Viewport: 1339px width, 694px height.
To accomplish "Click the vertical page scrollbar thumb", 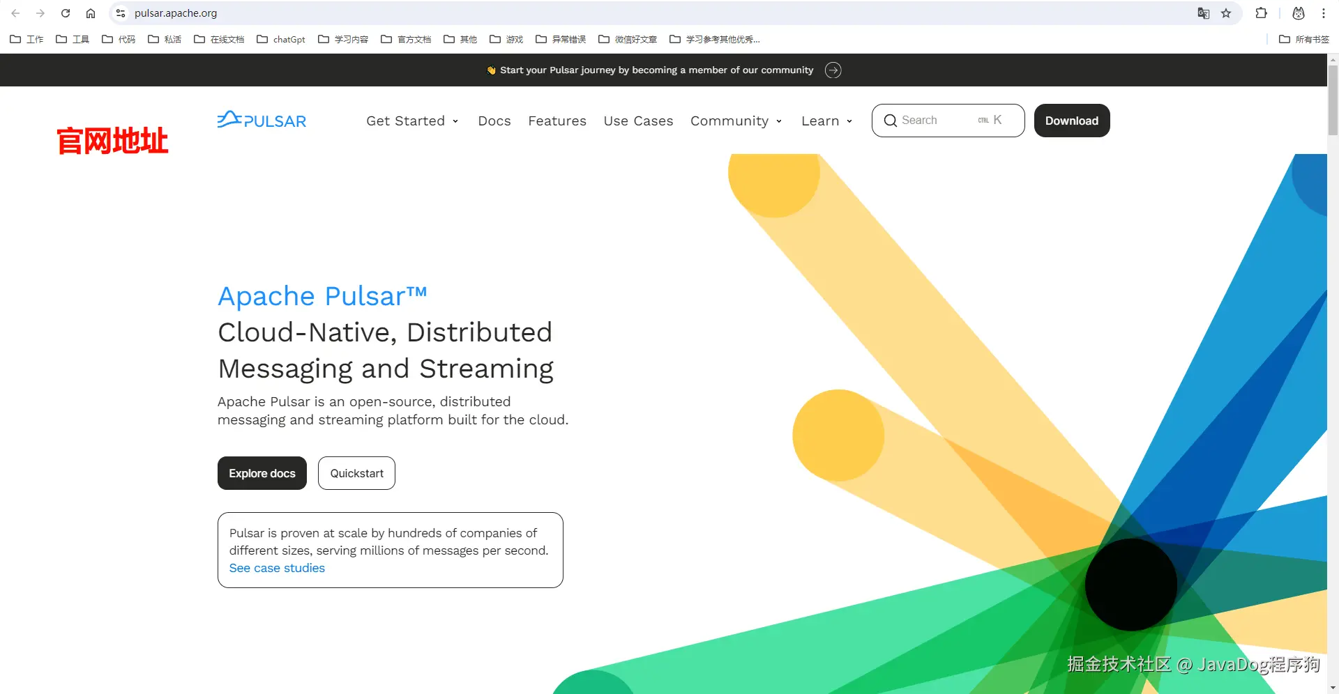I will (1333, 101).
